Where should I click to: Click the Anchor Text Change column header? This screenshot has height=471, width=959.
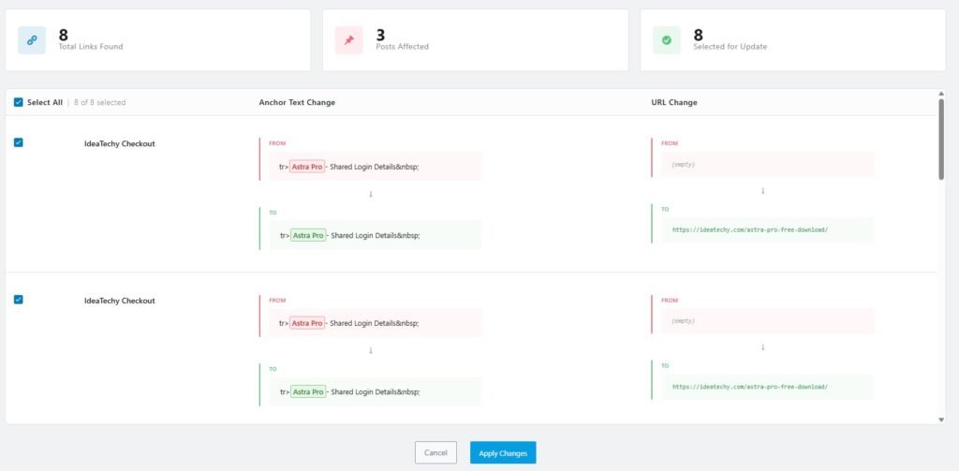click(297, 102)
